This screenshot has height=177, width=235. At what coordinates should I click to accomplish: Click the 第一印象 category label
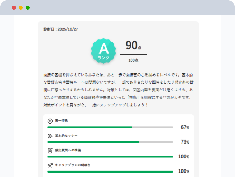62,121
